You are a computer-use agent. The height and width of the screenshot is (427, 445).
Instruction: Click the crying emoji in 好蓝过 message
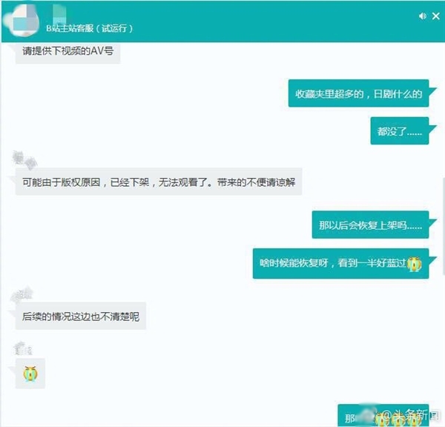click(x=414, y=264)
